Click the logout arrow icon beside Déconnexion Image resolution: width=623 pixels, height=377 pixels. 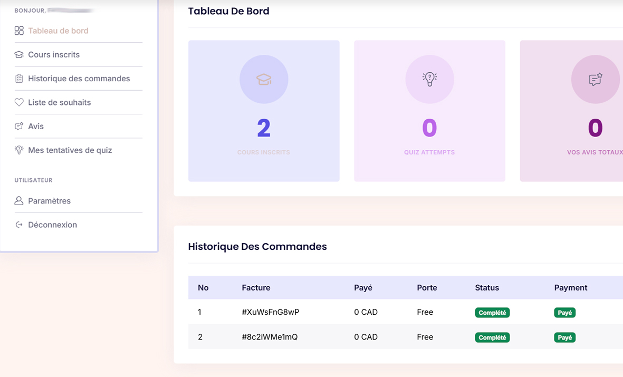tap(19, 225)
